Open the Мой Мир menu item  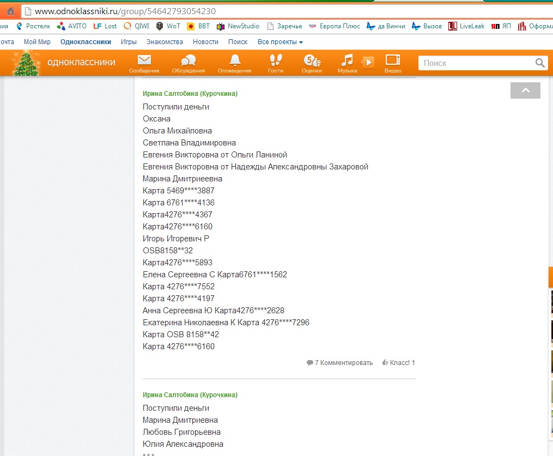tap(37, 42)
